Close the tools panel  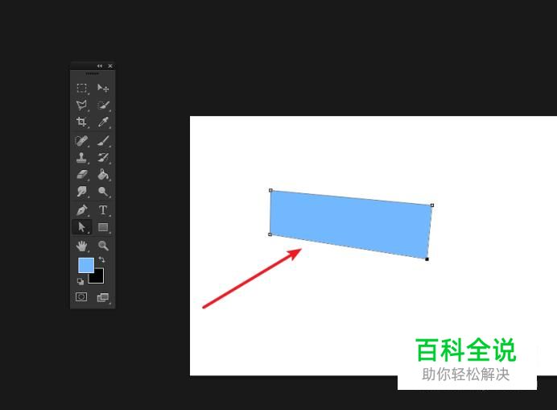pos(110,66)
